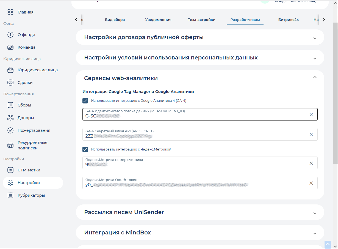
Task: Expand Настройки договора публичной оферты section
Action: [x=200, y=37]
